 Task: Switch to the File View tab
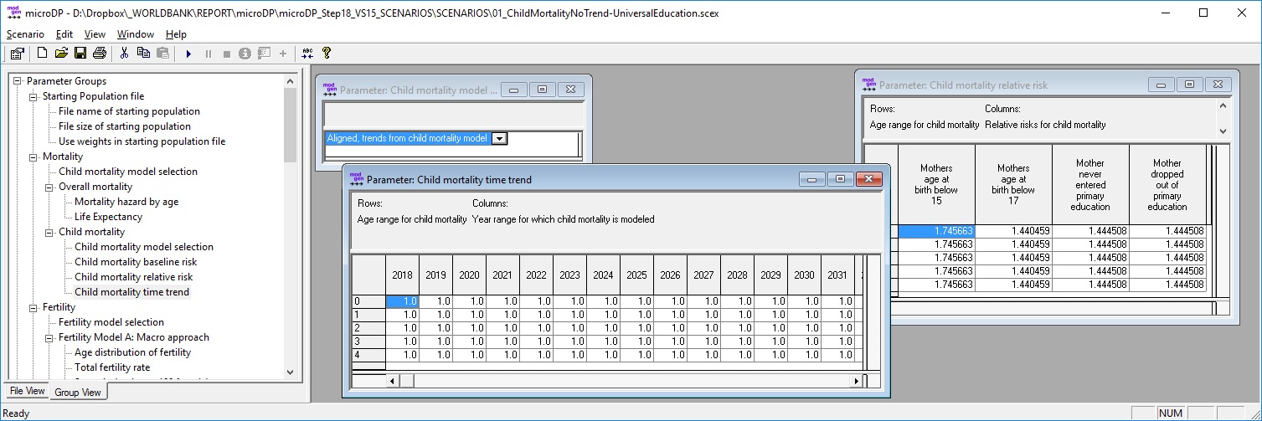[27, 391]
